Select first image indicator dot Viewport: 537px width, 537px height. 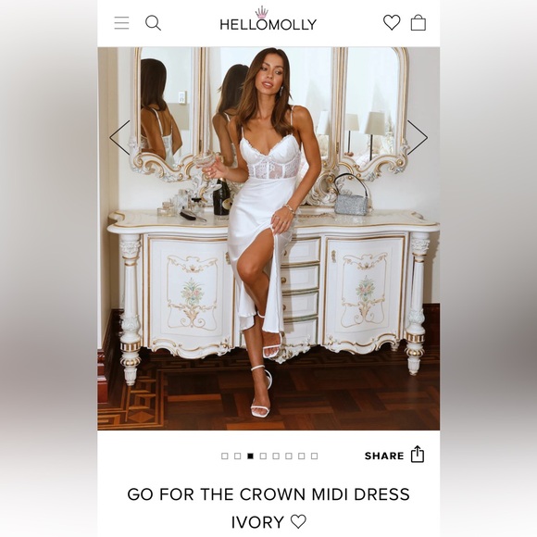pos(225,456)
